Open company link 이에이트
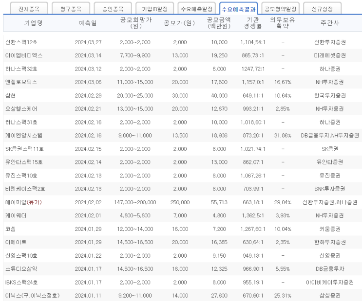 click(x=16, y=242)
